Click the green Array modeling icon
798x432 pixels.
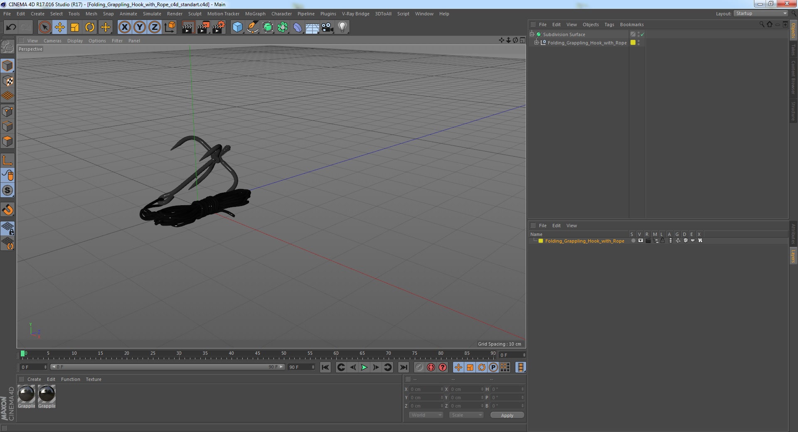coord(283,27)
